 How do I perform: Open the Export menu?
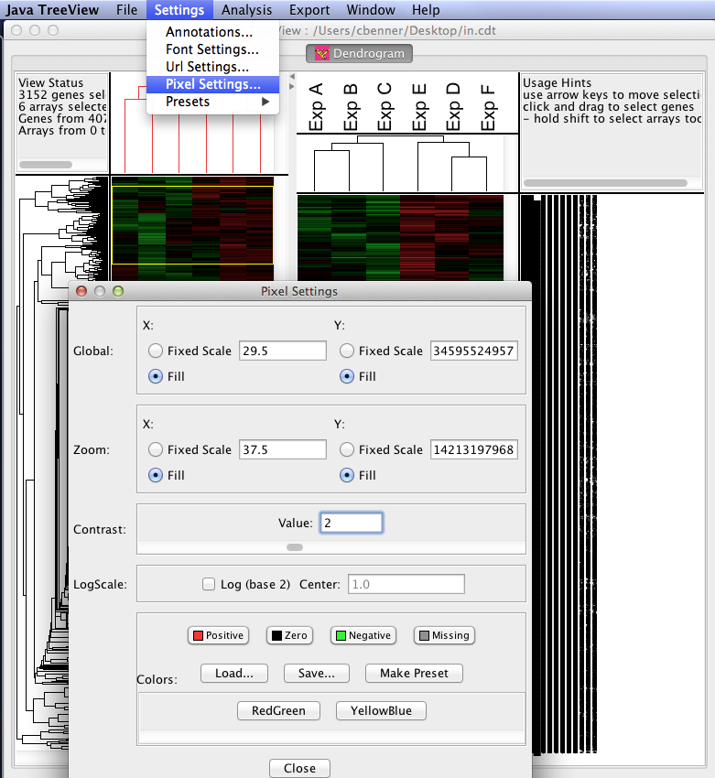(x=309, y=10)
